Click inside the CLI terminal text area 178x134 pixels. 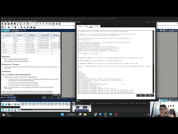pyautogui.click(x=115, y=62)
